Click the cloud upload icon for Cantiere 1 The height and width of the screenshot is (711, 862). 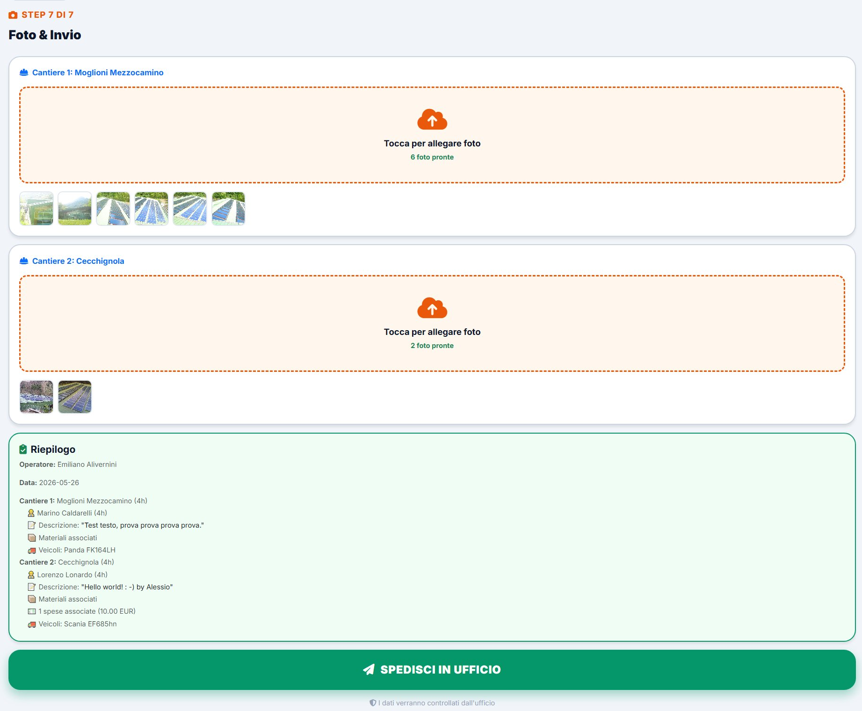click(x=432, y=120)
